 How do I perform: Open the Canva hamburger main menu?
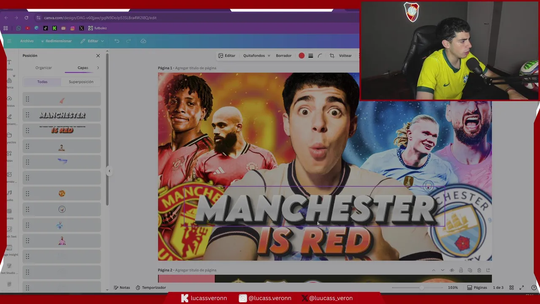click(9, 41)
